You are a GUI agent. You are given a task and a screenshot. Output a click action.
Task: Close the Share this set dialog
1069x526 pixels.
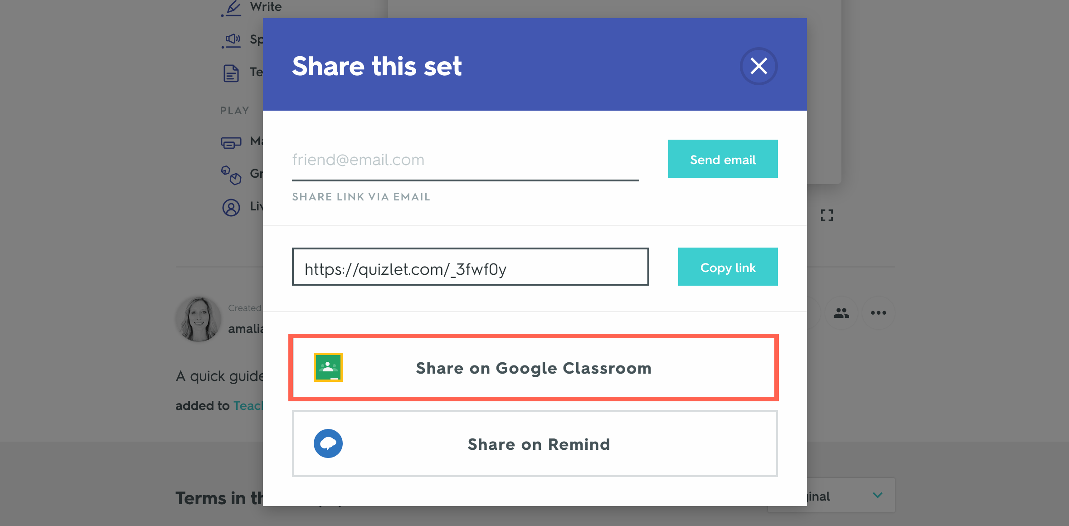point(758,66)
